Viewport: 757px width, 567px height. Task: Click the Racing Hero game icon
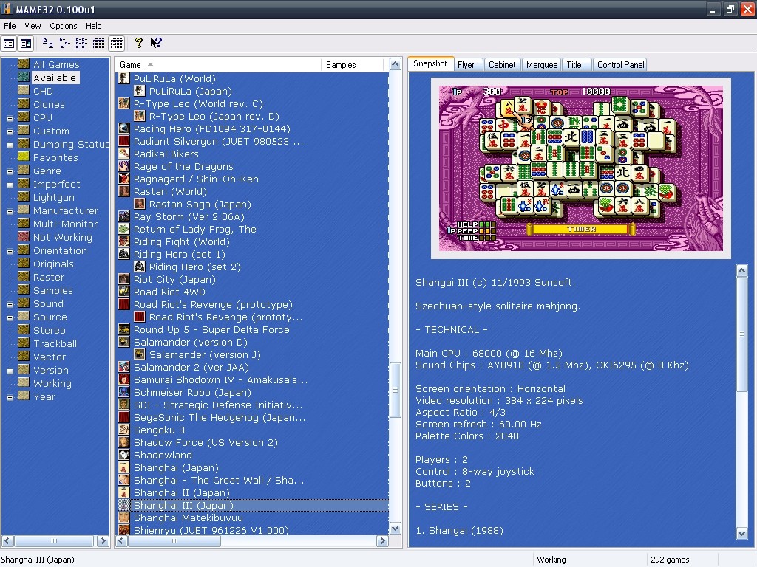[124, 128]
